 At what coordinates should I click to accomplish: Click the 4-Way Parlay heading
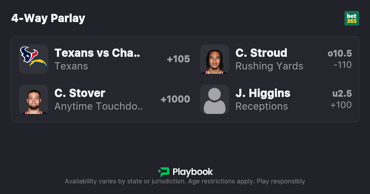tap(48, 18)
